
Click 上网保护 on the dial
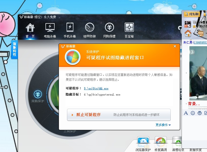click(70, 131)
